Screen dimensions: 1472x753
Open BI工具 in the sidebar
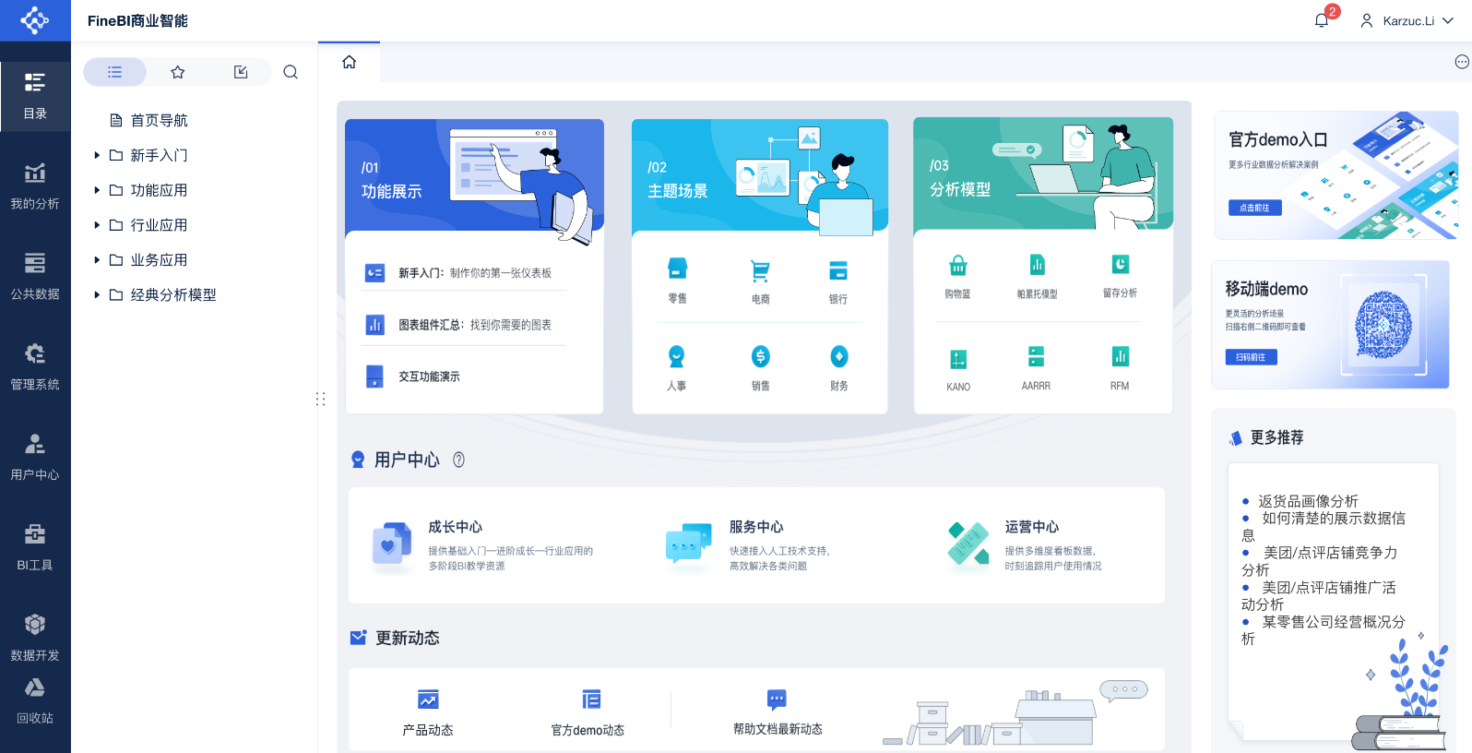click(35, 548)
